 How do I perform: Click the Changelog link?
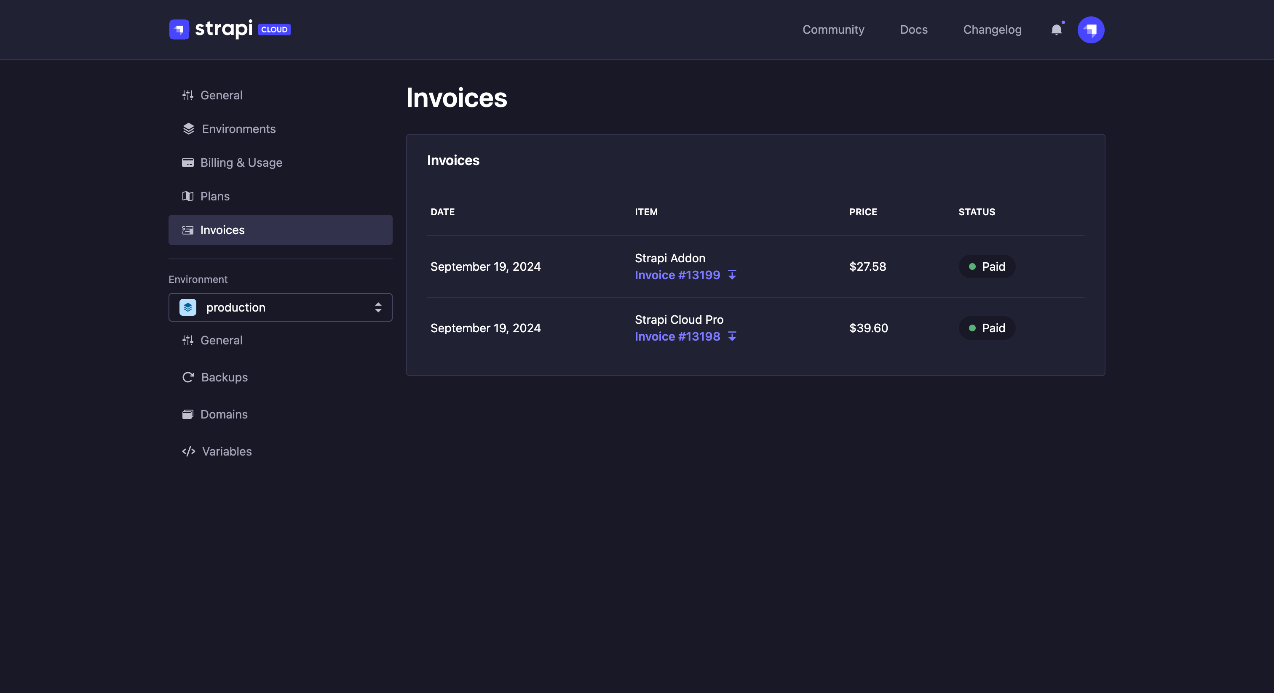(992, 29)
